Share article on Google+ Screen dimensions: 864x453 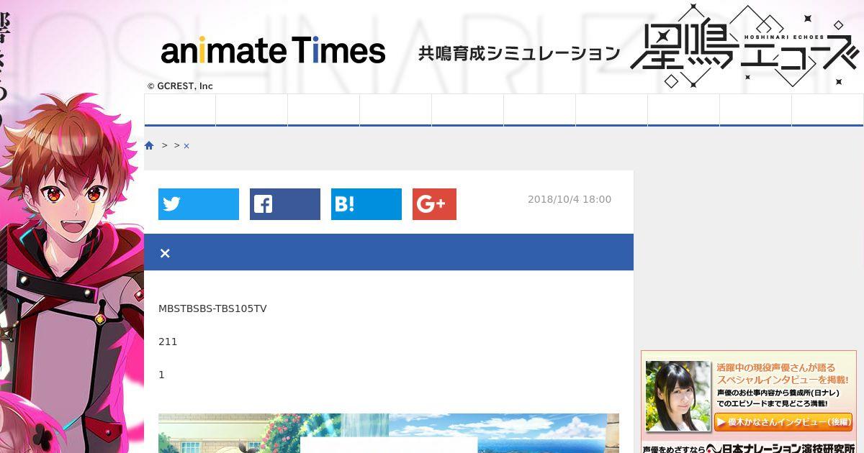coord(434,204)
